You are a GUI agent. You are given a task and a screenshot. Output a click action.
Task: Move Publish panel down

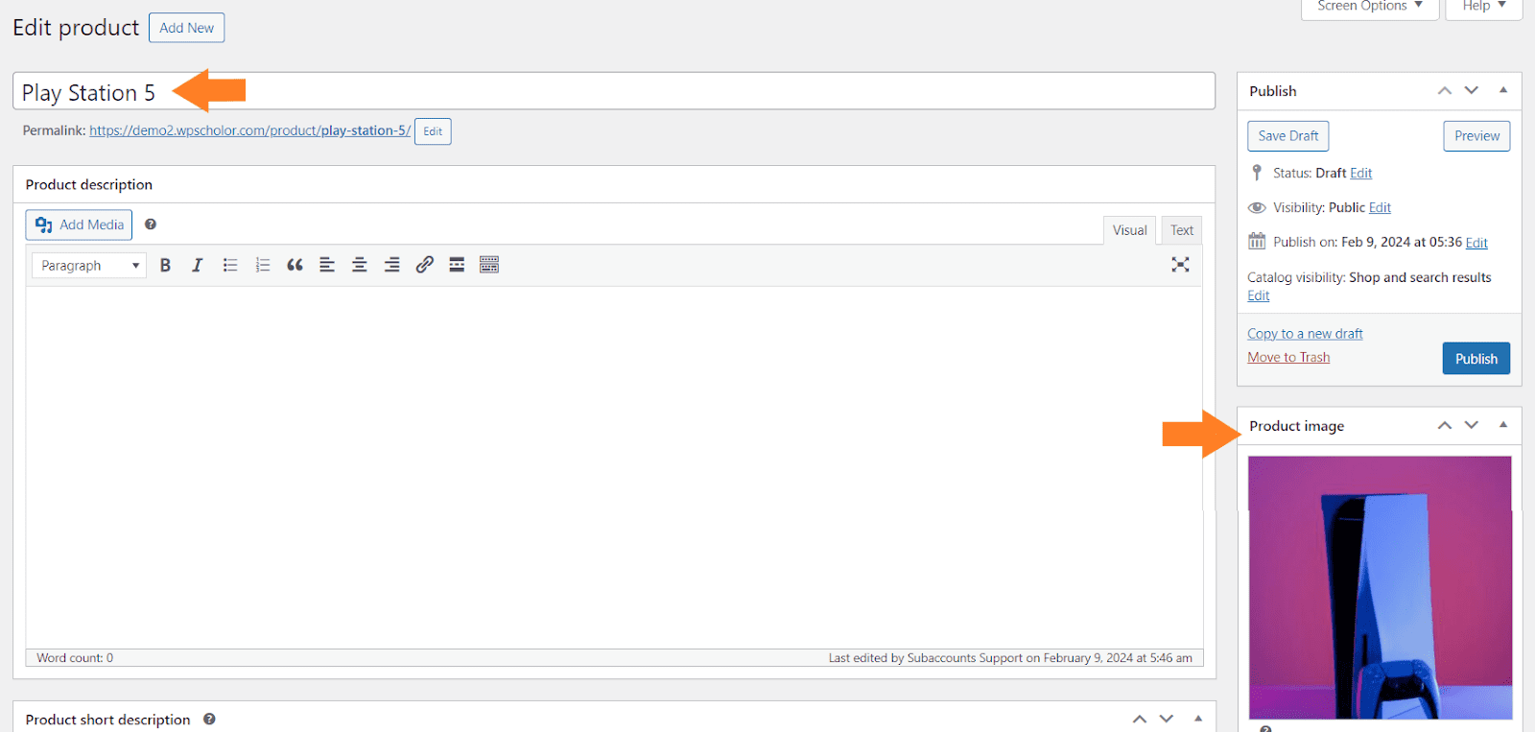[x=1472, y=90]
